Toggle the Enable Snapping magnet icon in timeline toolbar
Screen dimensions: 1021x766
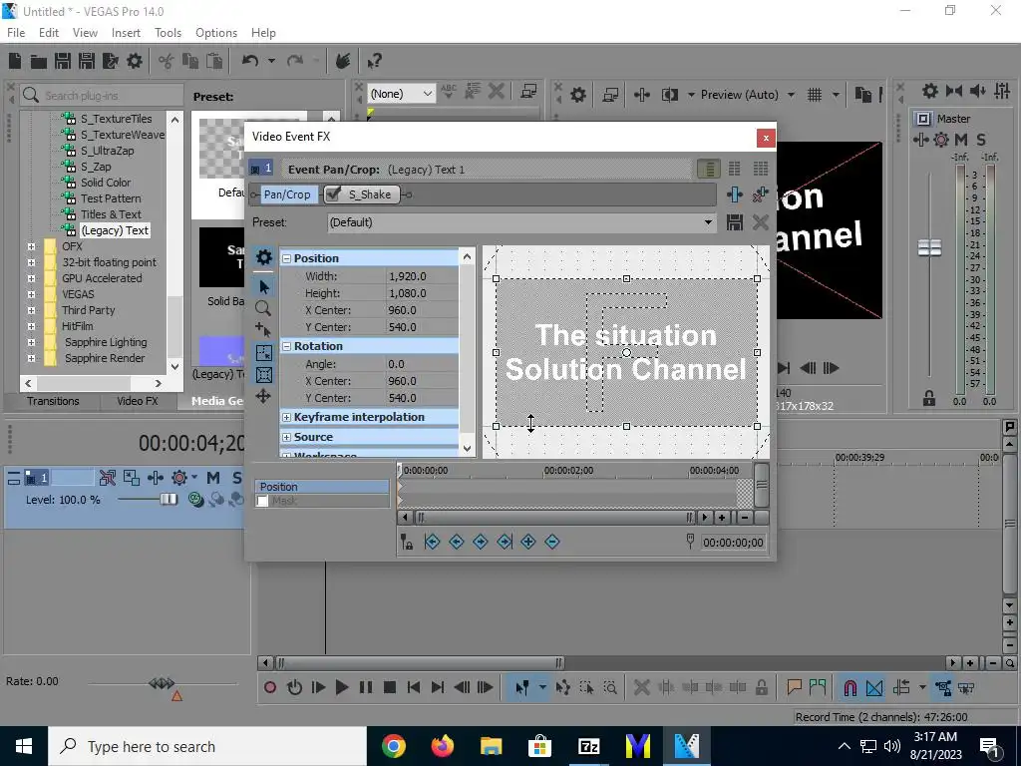850,688
